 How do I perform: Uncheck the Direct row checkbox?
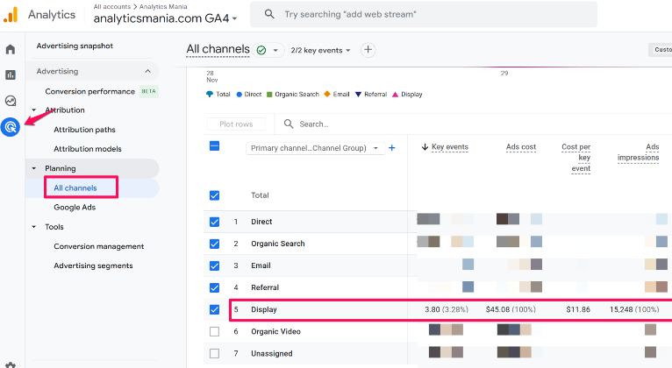point(215,222)
